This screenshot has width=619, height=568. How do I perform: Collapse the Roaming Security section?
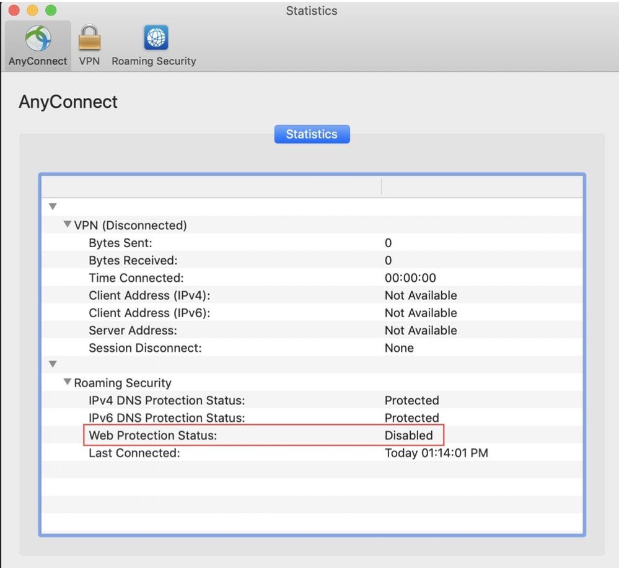[x=68, y=382]
